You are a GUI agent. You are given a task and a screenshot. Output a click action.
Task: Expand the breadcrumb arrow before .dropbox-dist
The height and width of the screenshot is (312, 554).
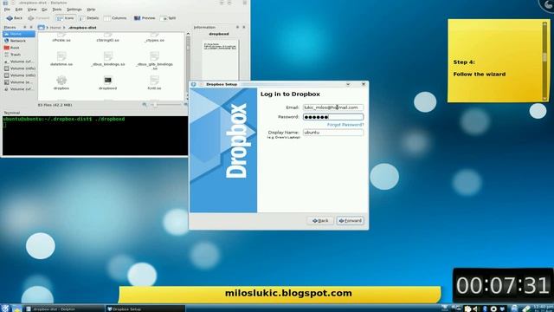[64, 28]
